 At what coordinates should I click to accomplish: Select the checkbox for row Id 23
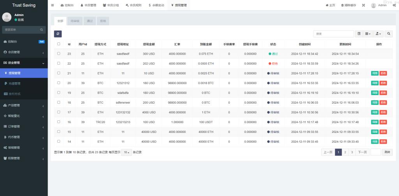coord(59,54)
